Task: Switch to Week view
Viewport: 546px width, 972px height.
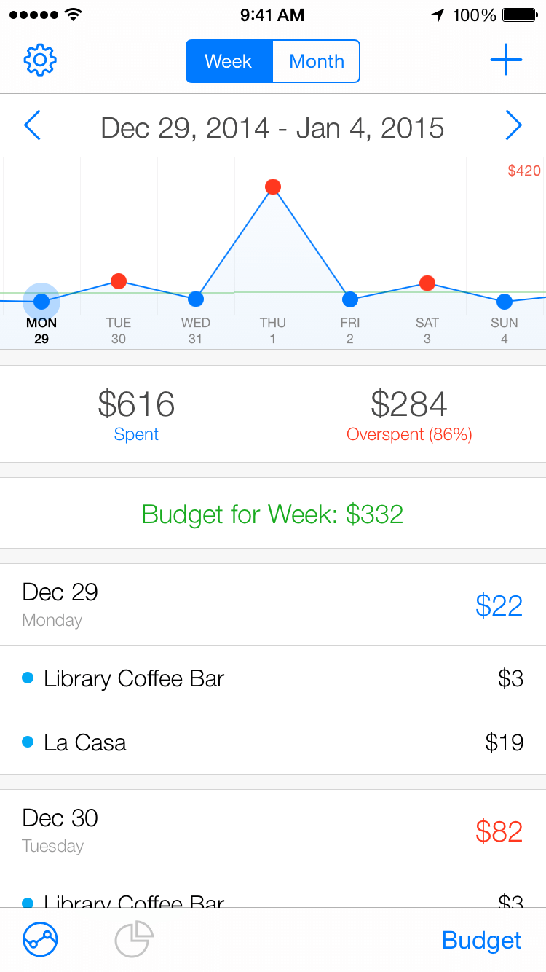Action: point(229,61)
